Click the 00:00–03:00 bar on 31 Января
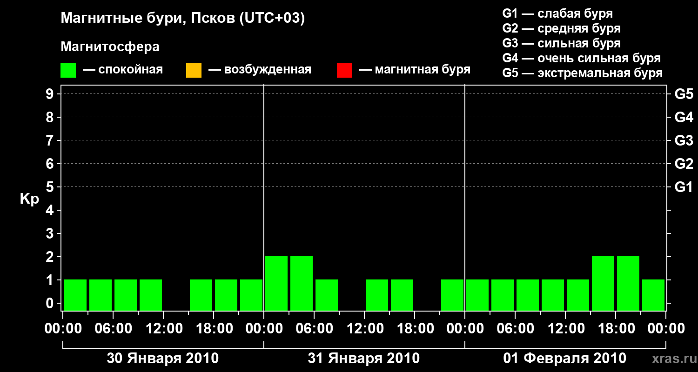This screenshot has width=698, height=372. [276, 283]
